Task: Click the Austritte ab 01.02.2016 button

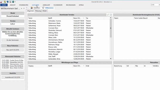Action: click(13, 77)
